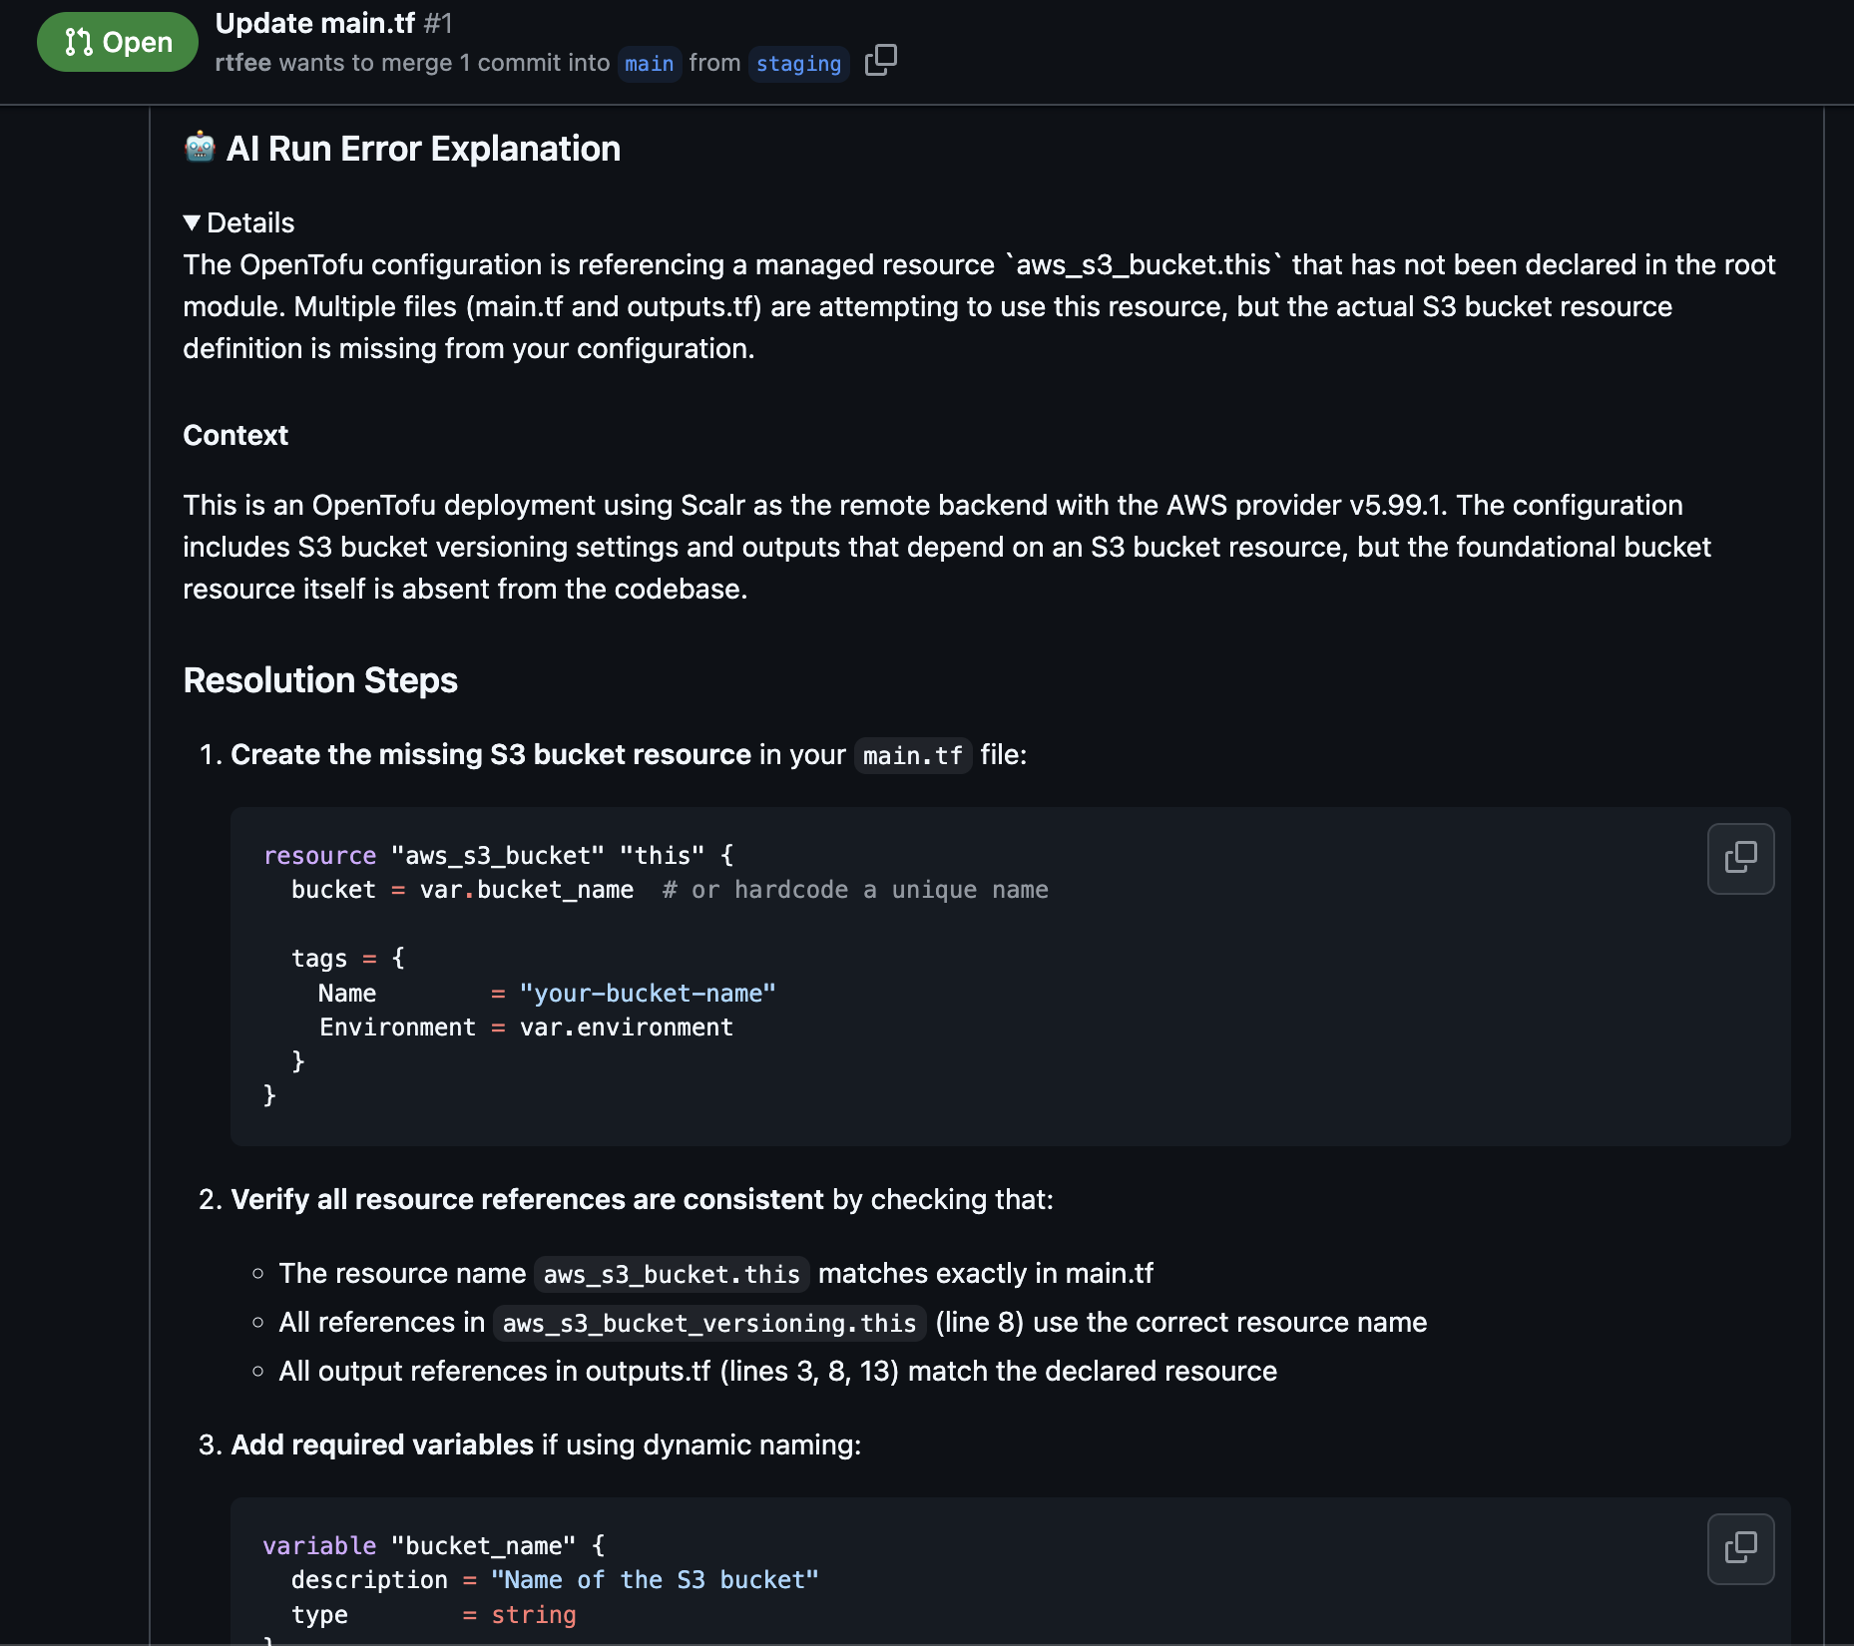Click the pull request icon in Open badge
Screen dimensions: 1854x1646
tap(78, 42)
